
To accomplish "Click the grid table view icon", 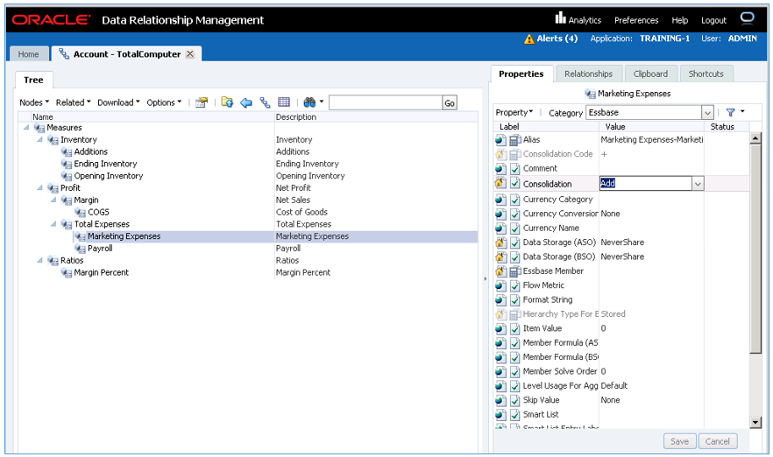I will (x=284, y=102).
